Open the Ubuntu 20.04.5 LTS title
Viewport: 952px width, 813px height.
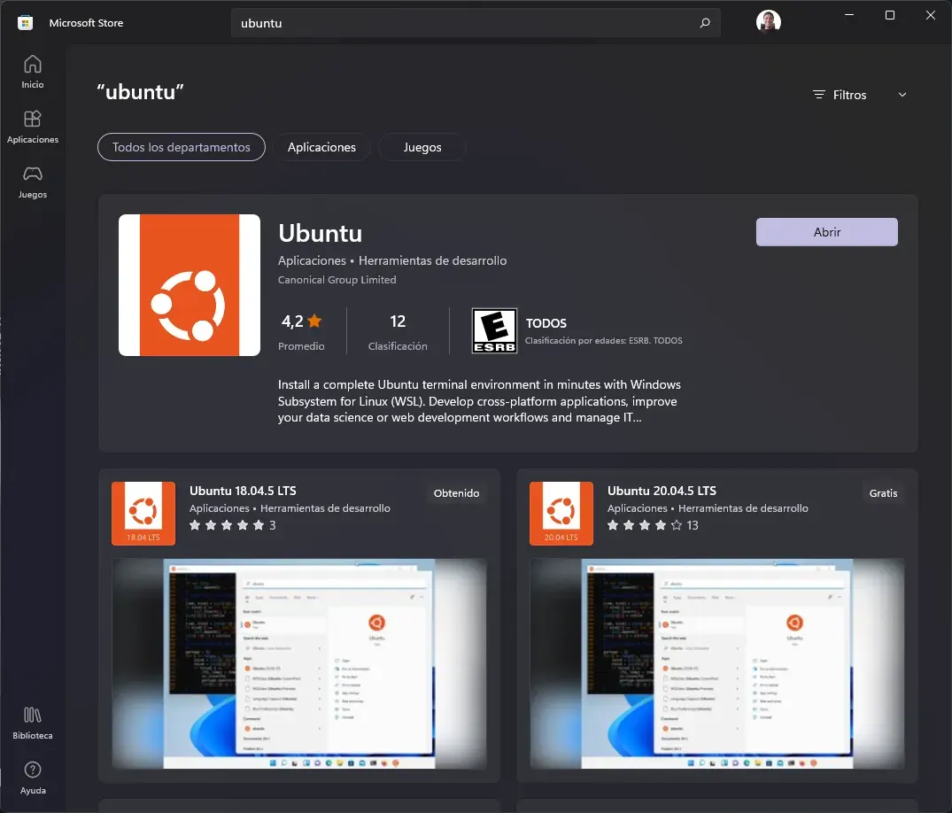click(662, 491)
